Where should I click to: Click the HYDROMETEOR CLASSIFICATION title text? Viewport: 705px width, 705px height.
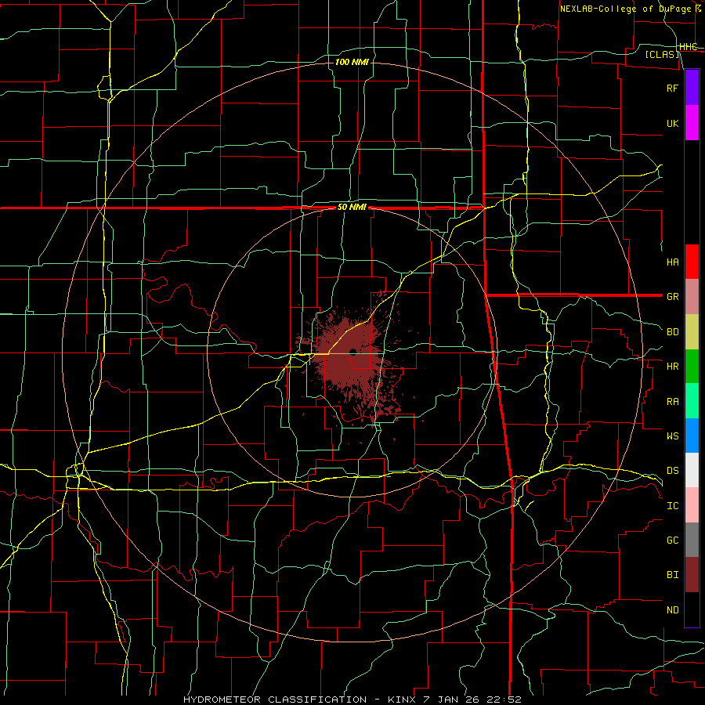pyautogui.click(x=275, y=700)
